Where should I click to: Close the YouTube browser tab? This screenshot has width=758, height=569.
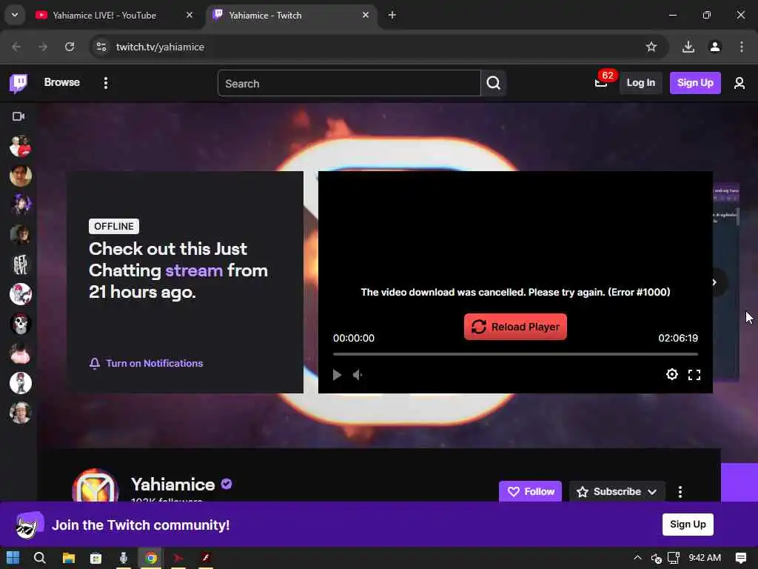pos(189,15)
